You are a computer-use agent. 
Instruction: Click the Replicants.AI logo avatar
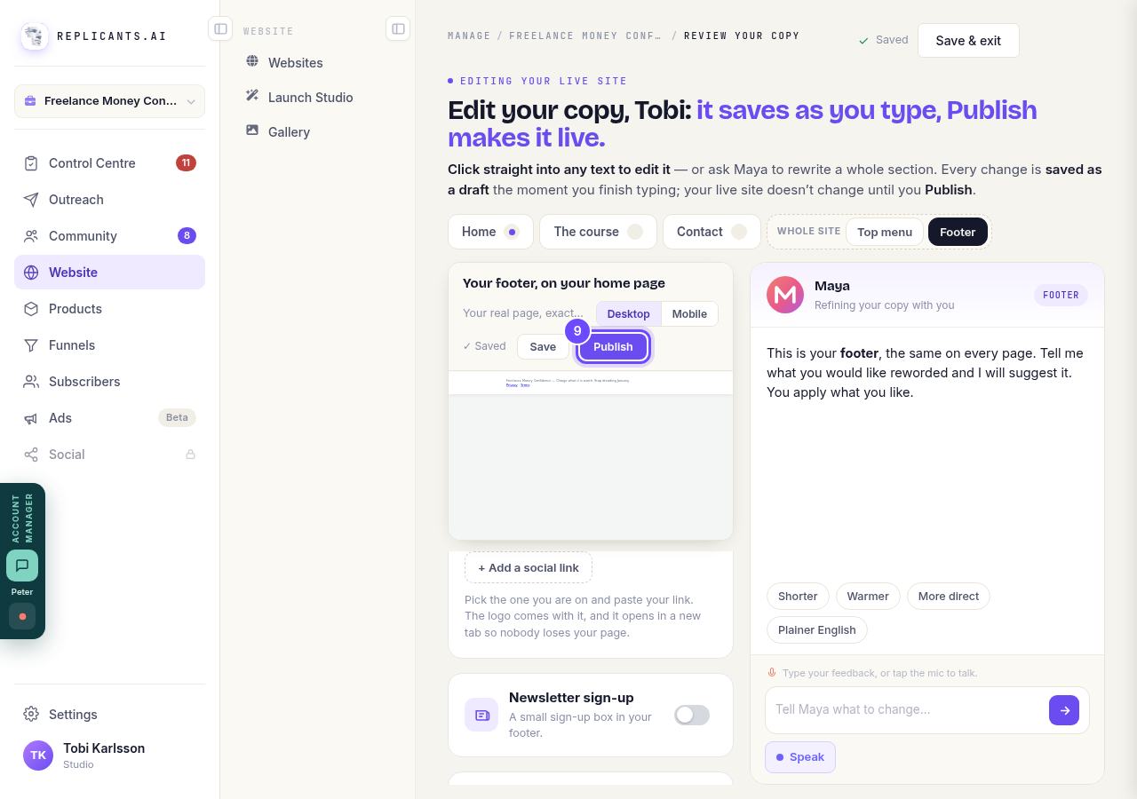35,36
